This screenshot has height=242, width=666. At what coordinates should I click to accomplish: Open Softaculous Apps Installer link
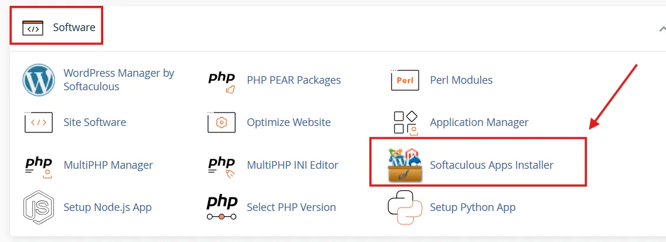[x=491, y=165]
